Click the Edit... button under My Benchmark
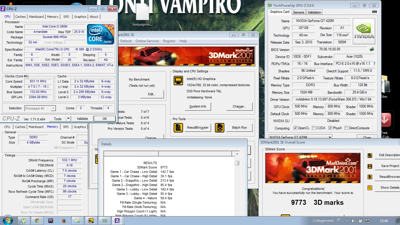The height and width of the screenshot is (225, 400). tap(152, 94)
